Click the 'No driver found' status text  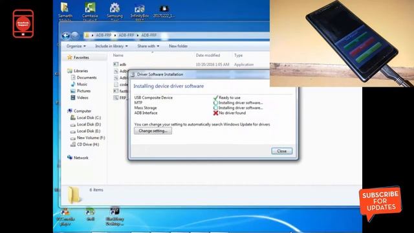(x=232, y=113)
